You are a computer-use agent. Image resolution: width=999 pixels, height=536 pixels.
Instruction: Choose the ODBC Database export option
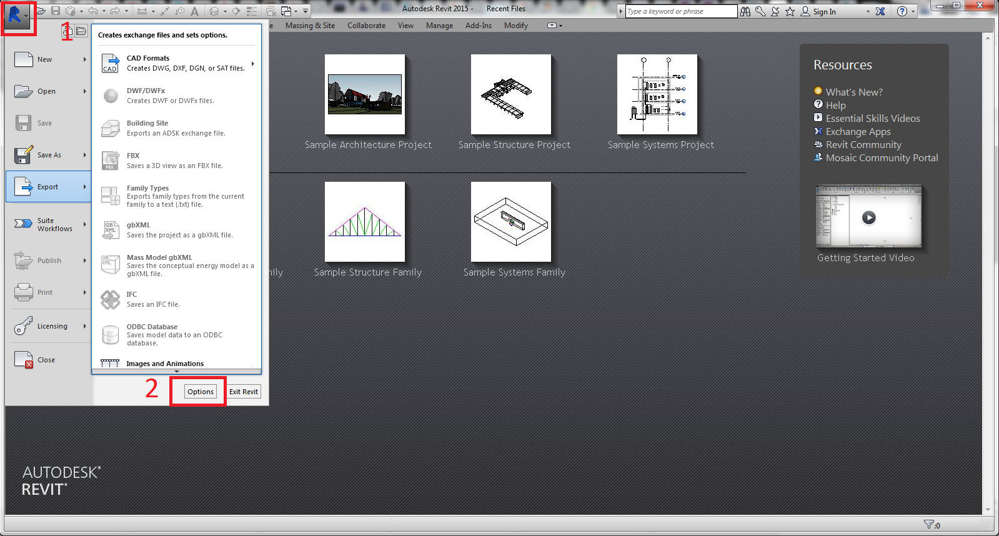click(x=177, y=335)
